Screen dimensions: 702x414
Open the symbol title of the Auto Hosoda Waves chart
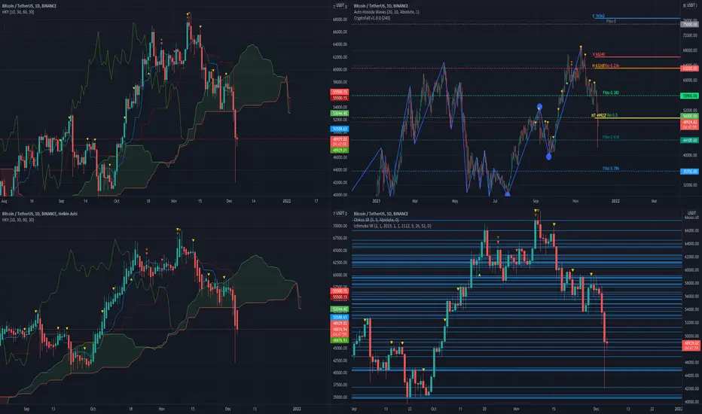click(381, 6)
